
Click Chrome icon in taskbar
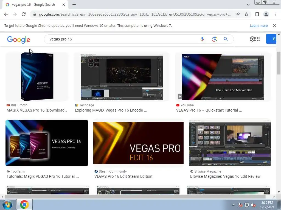click(24, 205)
